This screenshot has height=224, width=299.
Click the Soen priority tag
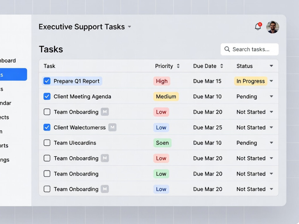[162, 143]
